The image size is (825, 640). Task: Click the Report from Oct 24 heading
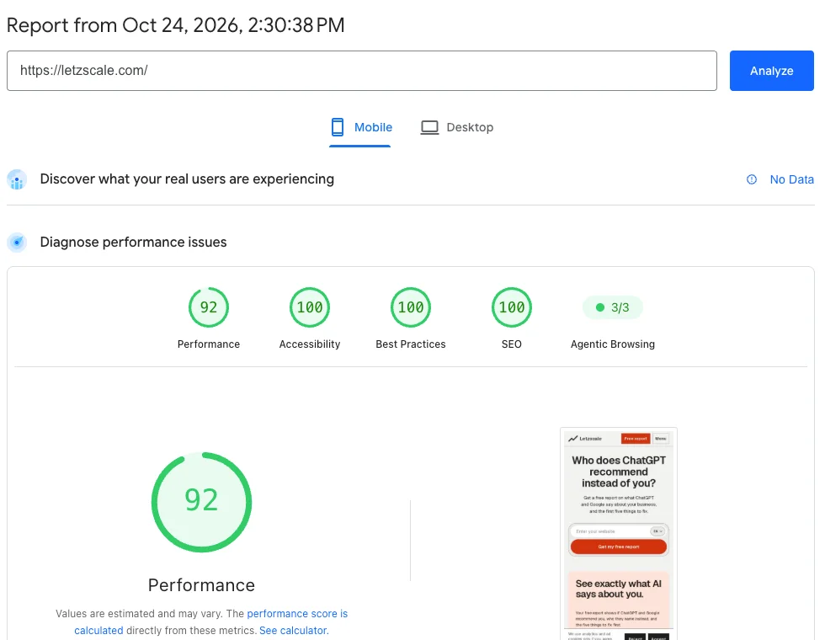tap(176, 25)
